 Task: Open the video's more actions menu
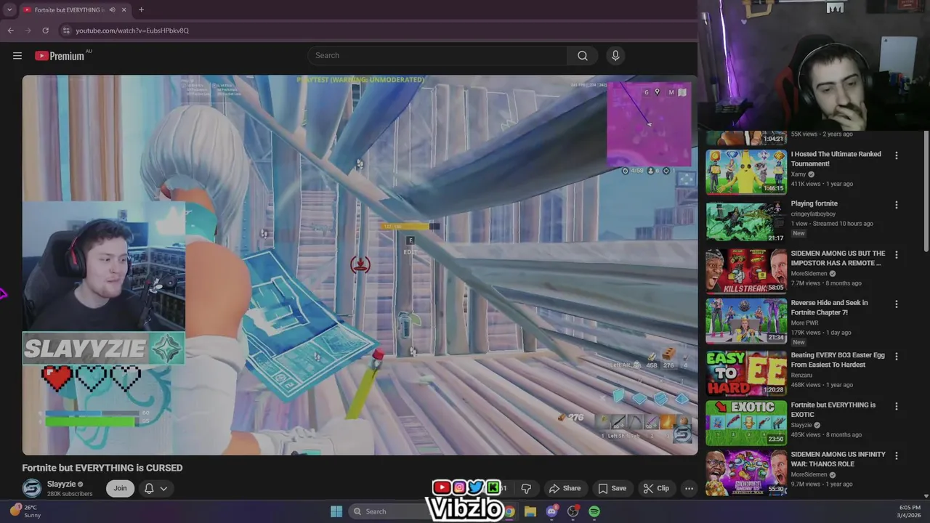[x=689, y=488]
